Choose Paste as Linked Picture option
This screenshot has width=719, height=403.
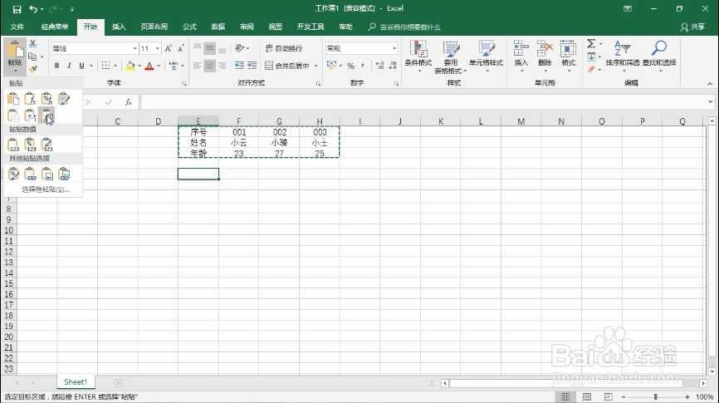(64, 174)
